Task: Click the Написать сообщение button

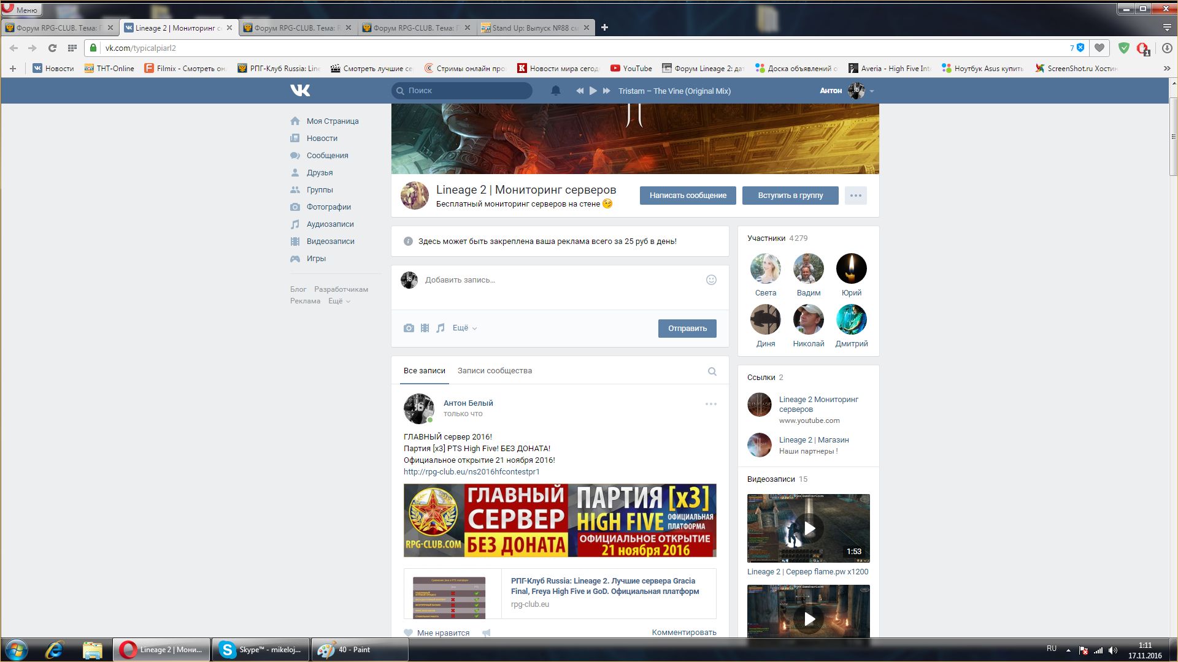Action: click(688, 196)
